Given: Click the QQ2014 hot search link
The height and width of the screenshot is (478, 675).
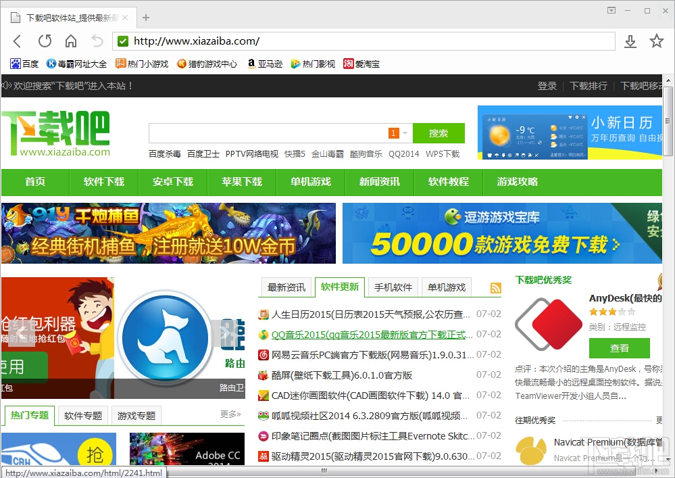Looking at the screenshot, I should click(x=404, y=153).
